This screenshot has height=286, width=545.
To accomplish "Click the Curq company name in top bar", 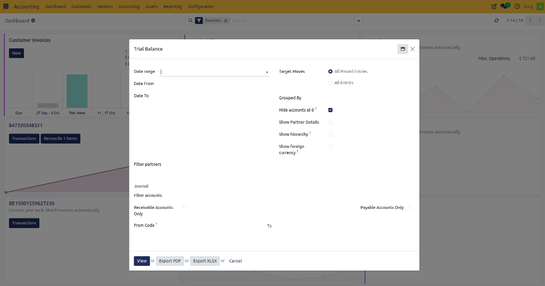I will click(528, 6).
